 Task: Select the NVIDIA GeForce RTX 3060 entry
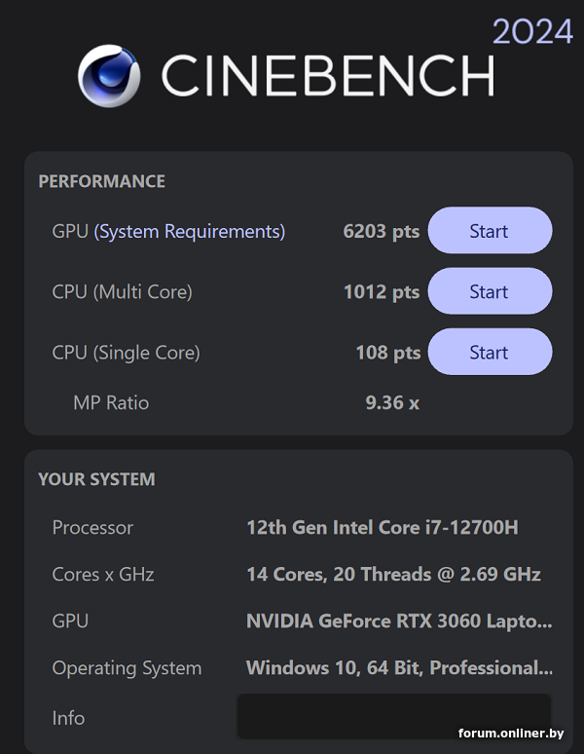[399, 622]
